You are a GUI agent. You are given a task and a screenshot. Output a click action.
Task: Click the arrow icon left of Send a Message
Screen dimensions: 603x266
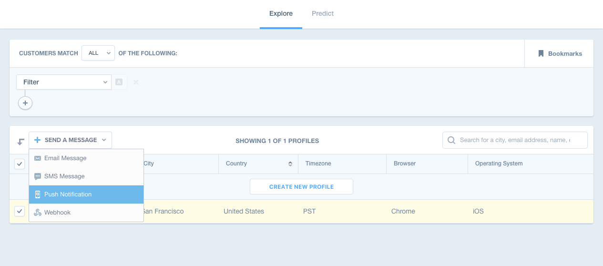pos(20,141)
